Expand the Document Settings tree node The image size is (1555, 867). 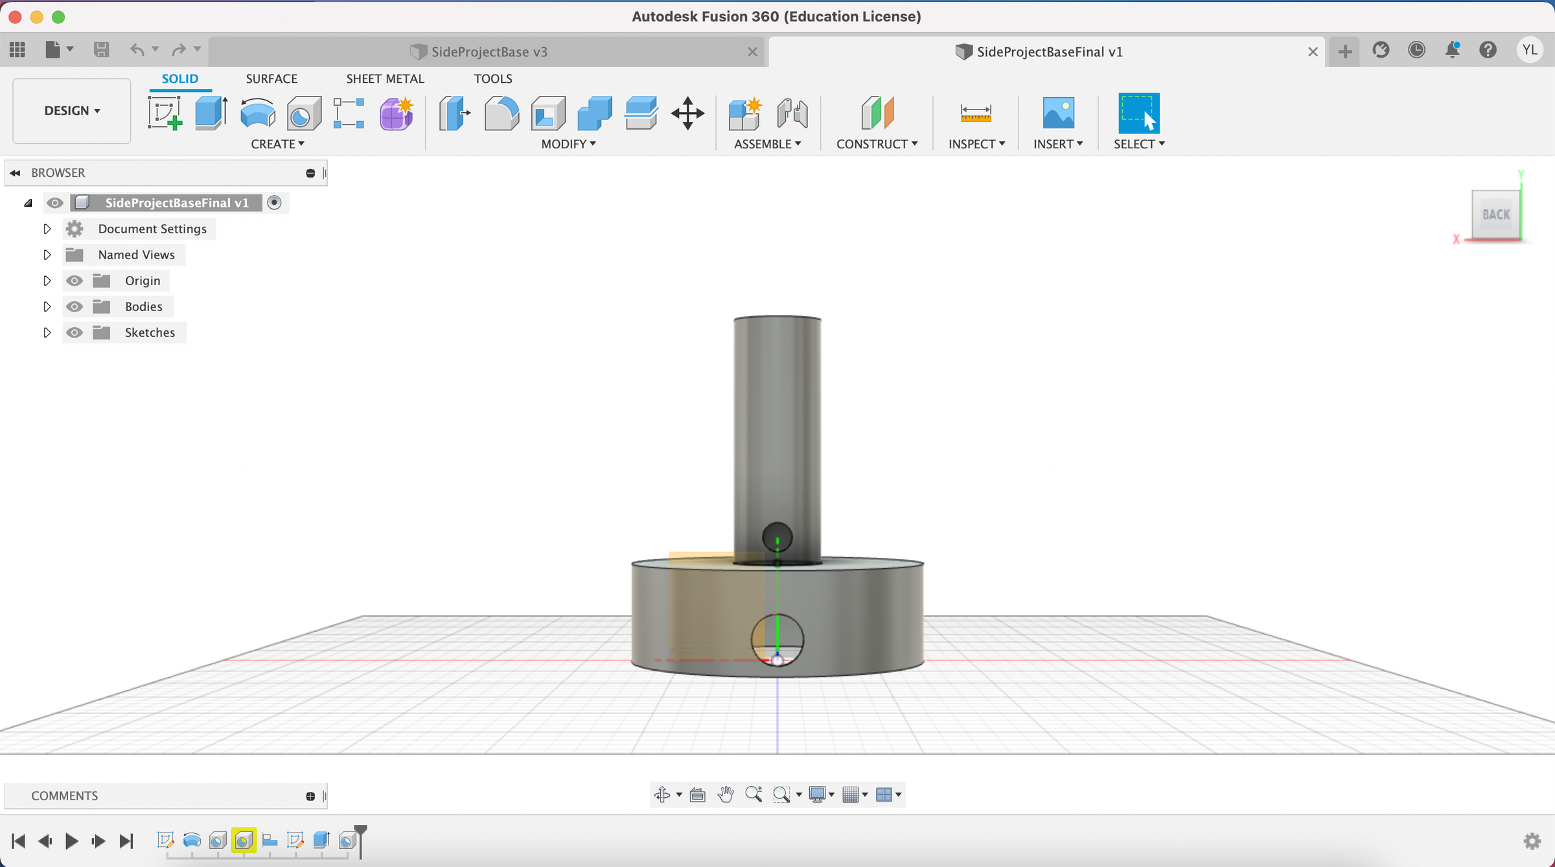coord(47,229)
